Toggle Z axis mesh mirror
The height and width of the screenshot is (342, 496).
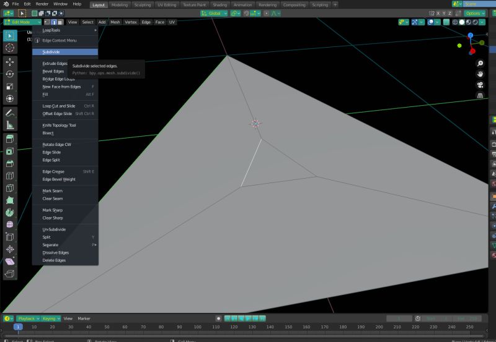[x=449, y=13]
